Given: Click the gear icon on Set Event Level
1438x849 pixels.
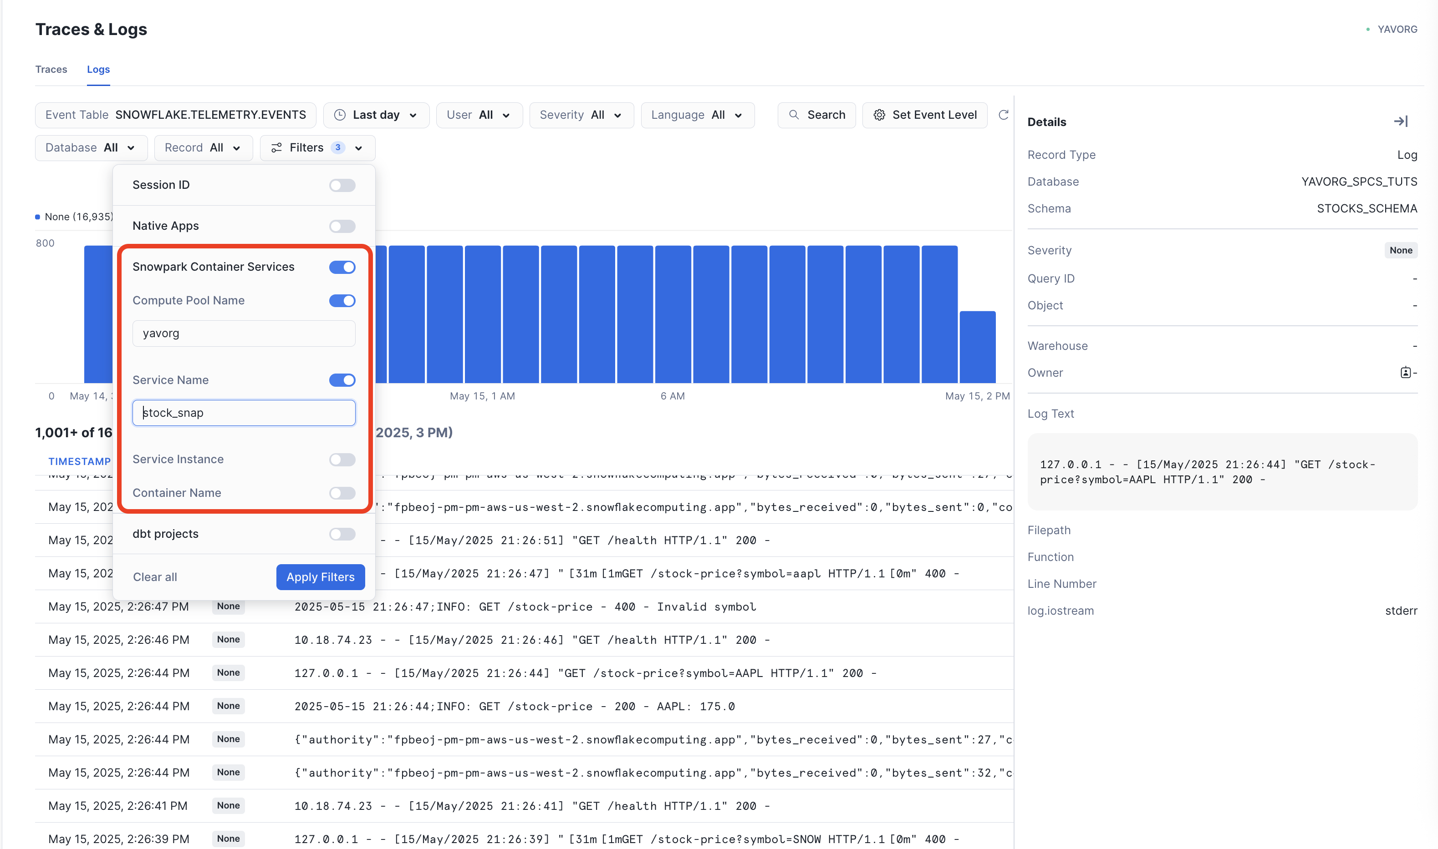Looking at the screenshot, I should [x=879, y=115].
